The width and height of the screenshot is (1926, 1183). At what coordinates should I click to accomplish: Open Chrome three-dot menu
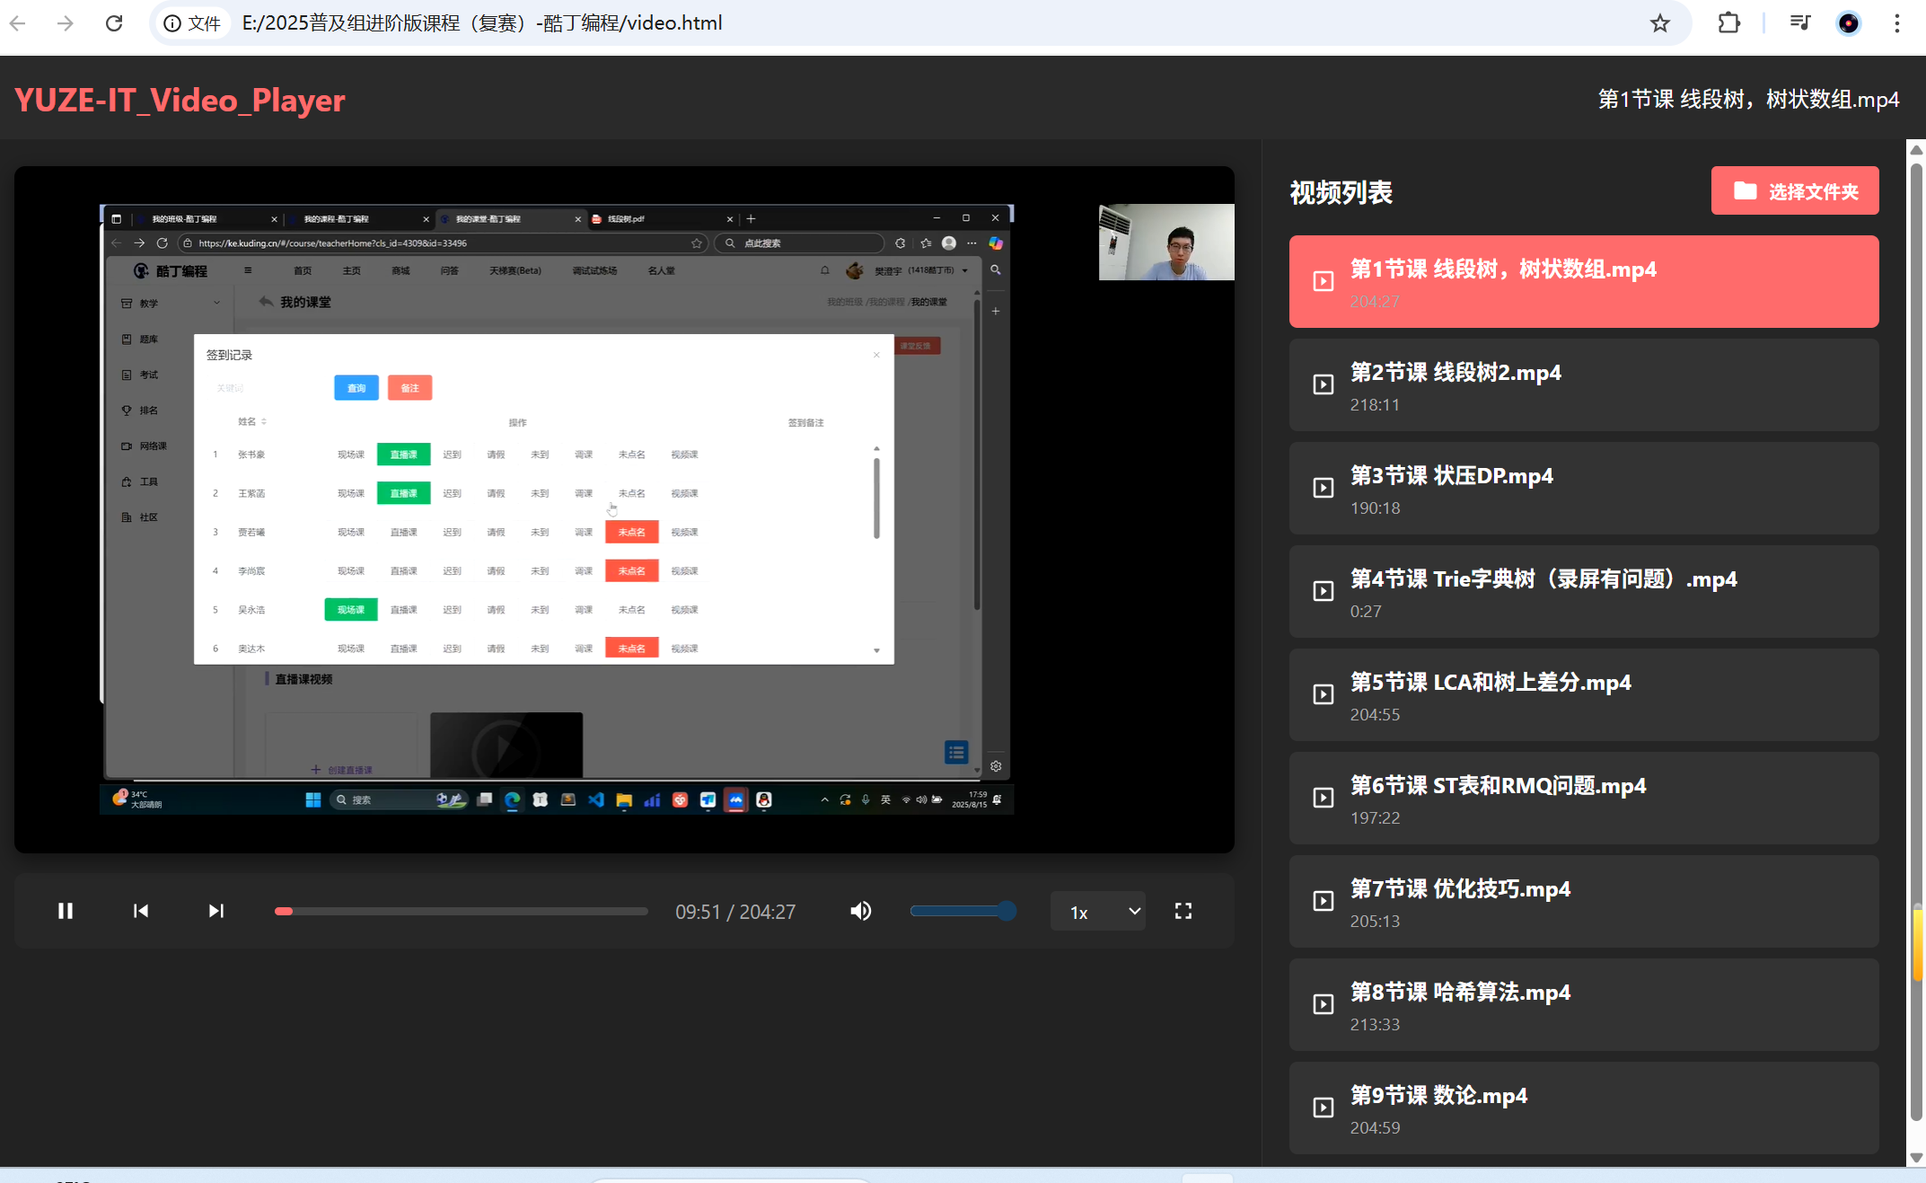pos(1896,23)
